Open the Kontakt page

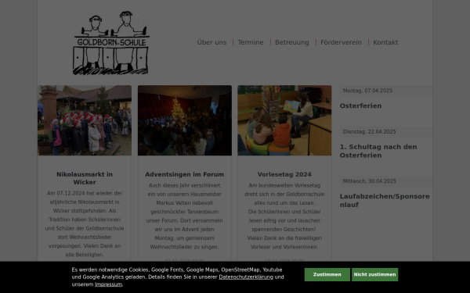pyautogui.click(x=385, y=42)
